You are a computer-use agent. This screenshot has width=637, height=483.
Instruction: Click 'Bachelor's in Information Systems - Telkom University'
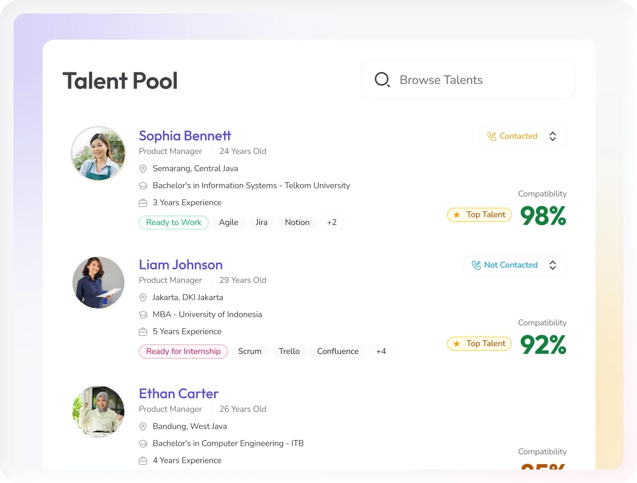point(251,185)
